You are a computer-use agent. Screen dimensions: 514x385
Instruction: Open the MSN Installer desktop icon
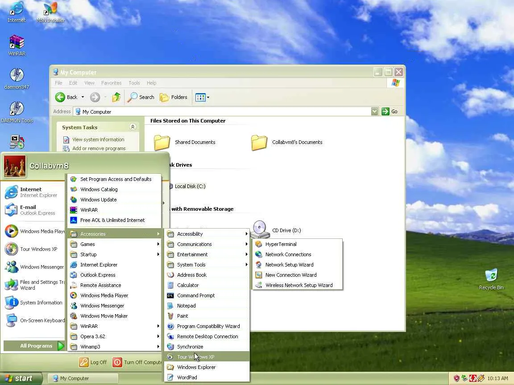coord(50,12)
